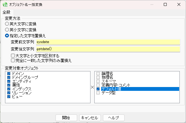Maximize the オブジェクト名一括変換 window
Image resolution: width=186 pixels, height=123 pixels.
pos(165,4)
